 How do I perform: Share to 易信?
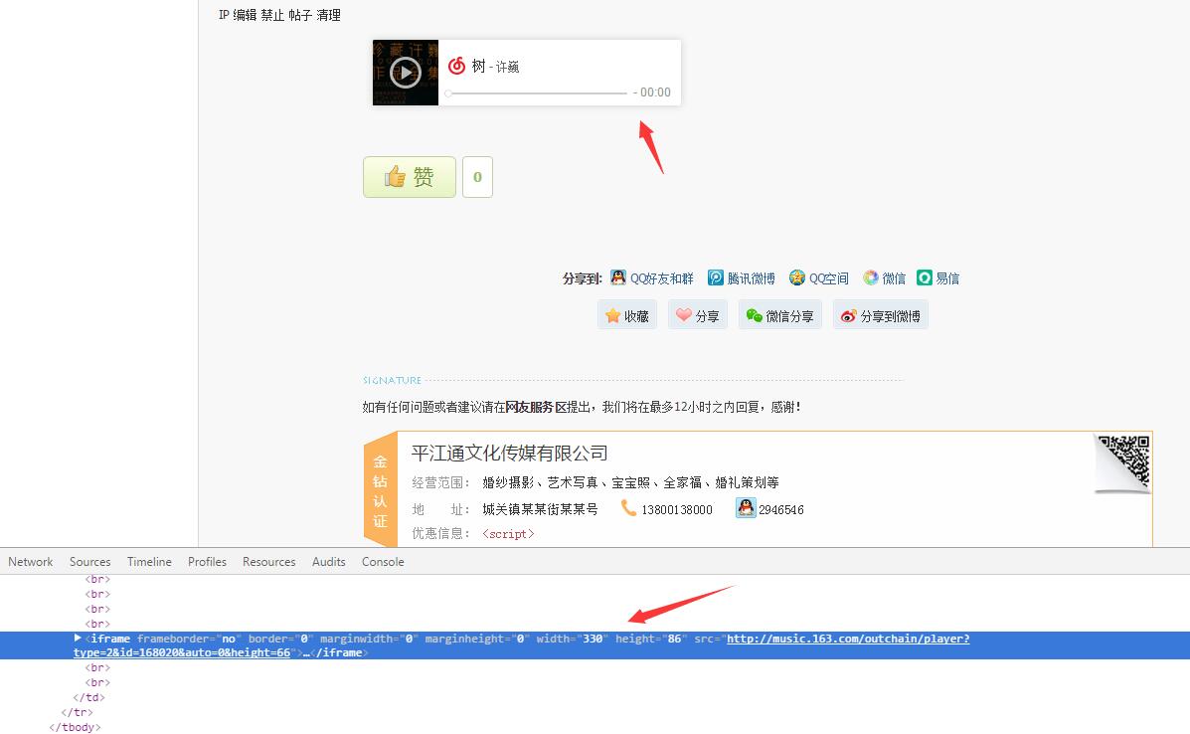[947, 278]
